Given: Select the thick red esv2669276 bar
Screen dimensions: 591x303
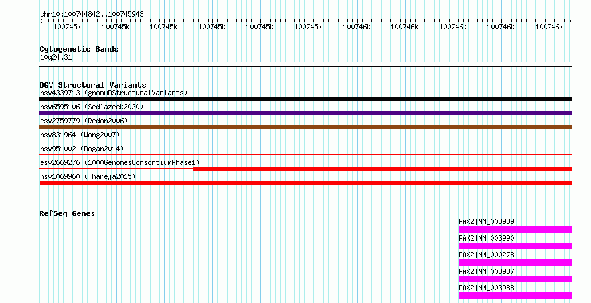Looking at the screenshot, I should [382, 169].
